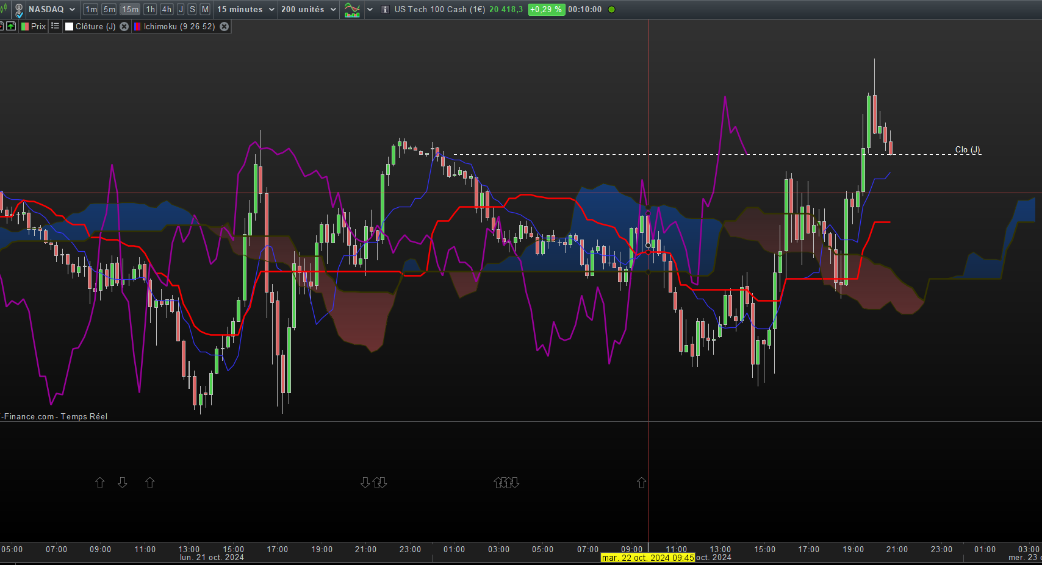Click the down-arrow signal near 10:00 Monday

(x=123, y=483)
